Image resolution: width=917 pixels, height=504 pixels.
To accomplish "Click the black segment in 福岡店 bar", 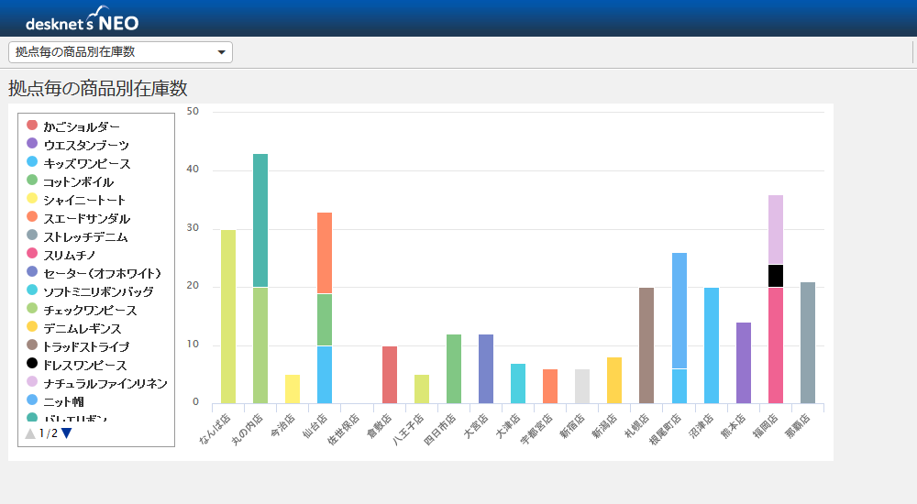I will (x=776, y=276).
